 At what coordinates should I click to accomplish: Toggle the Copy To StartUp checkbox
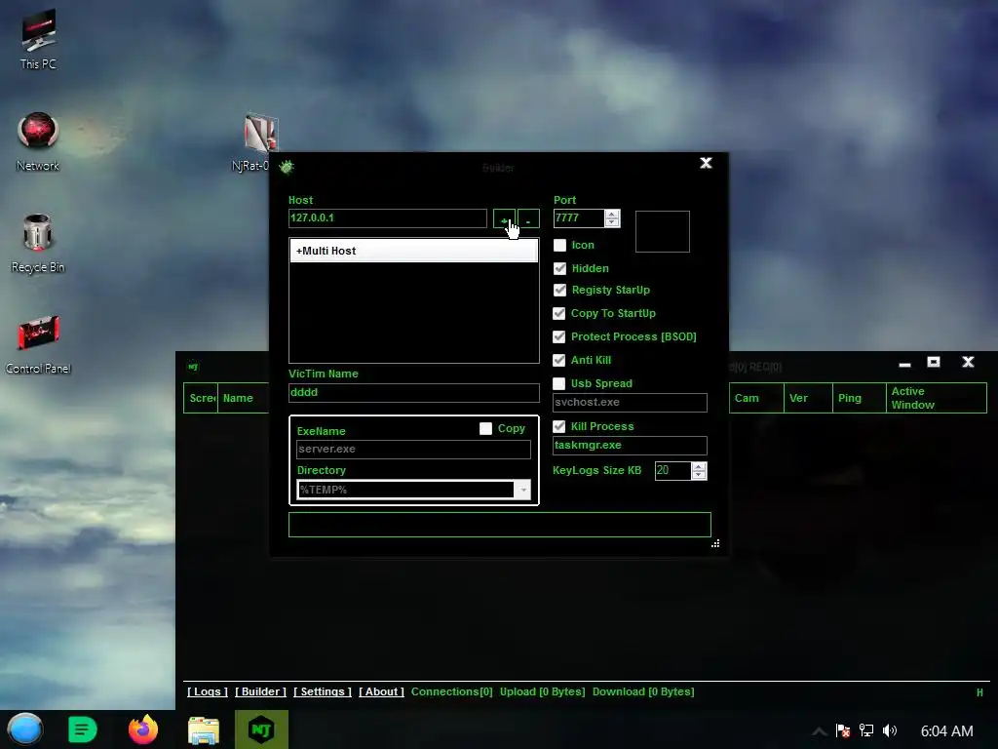click(559, 313)
